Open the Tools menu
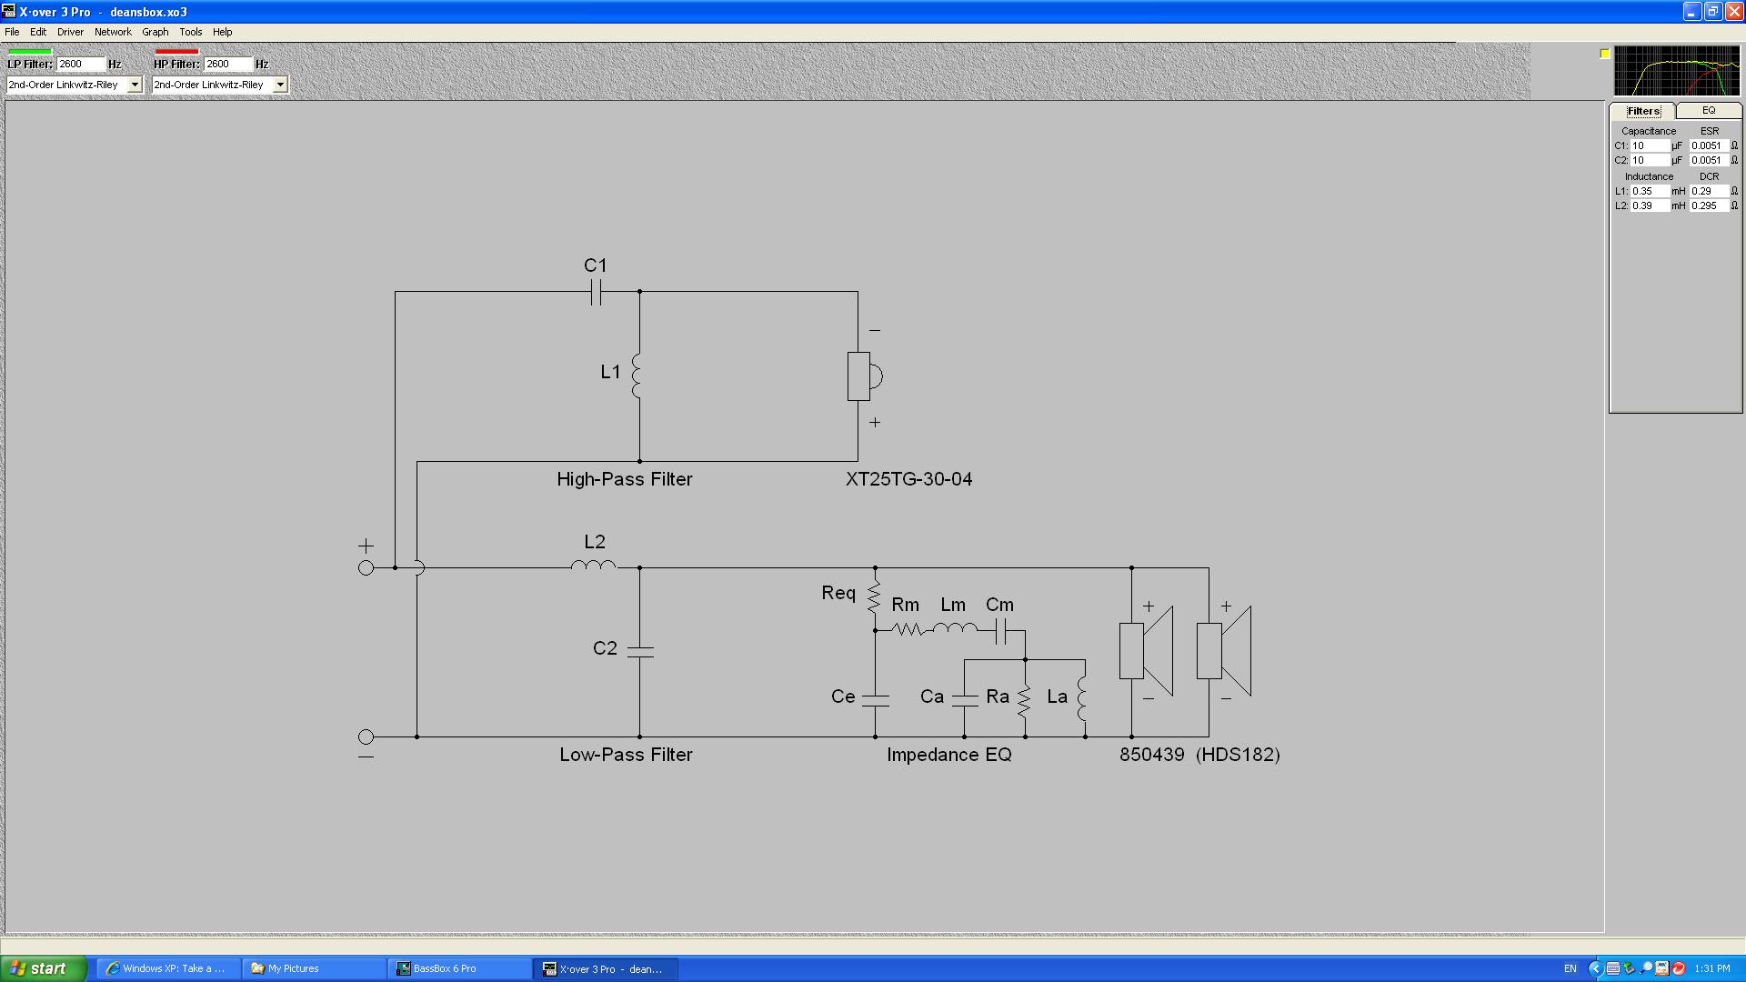 point(190,32)
